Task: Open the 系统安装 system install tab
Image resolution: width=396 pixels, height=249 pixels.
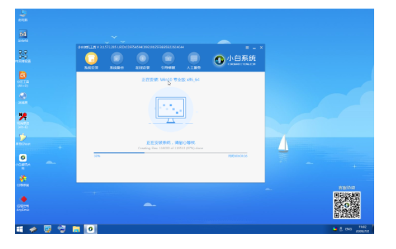Action: (91, 61)
